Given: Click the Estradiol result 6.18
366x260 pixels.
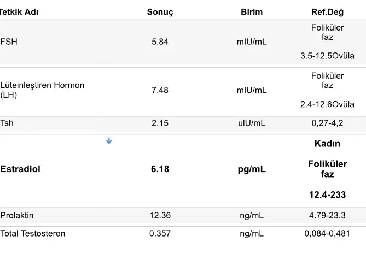Looking at the screenshot, I should point(160,169).
